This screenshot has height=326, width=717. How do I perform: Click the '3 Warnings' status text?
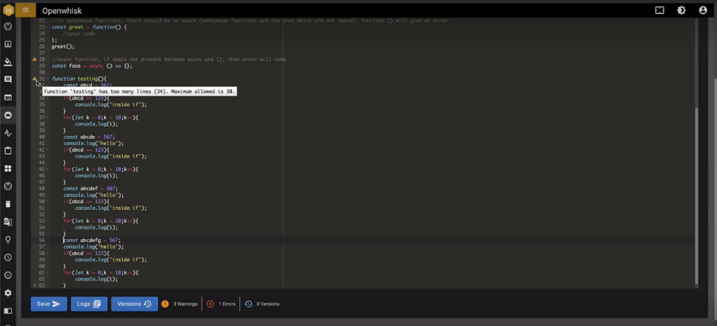pos(186,304)
